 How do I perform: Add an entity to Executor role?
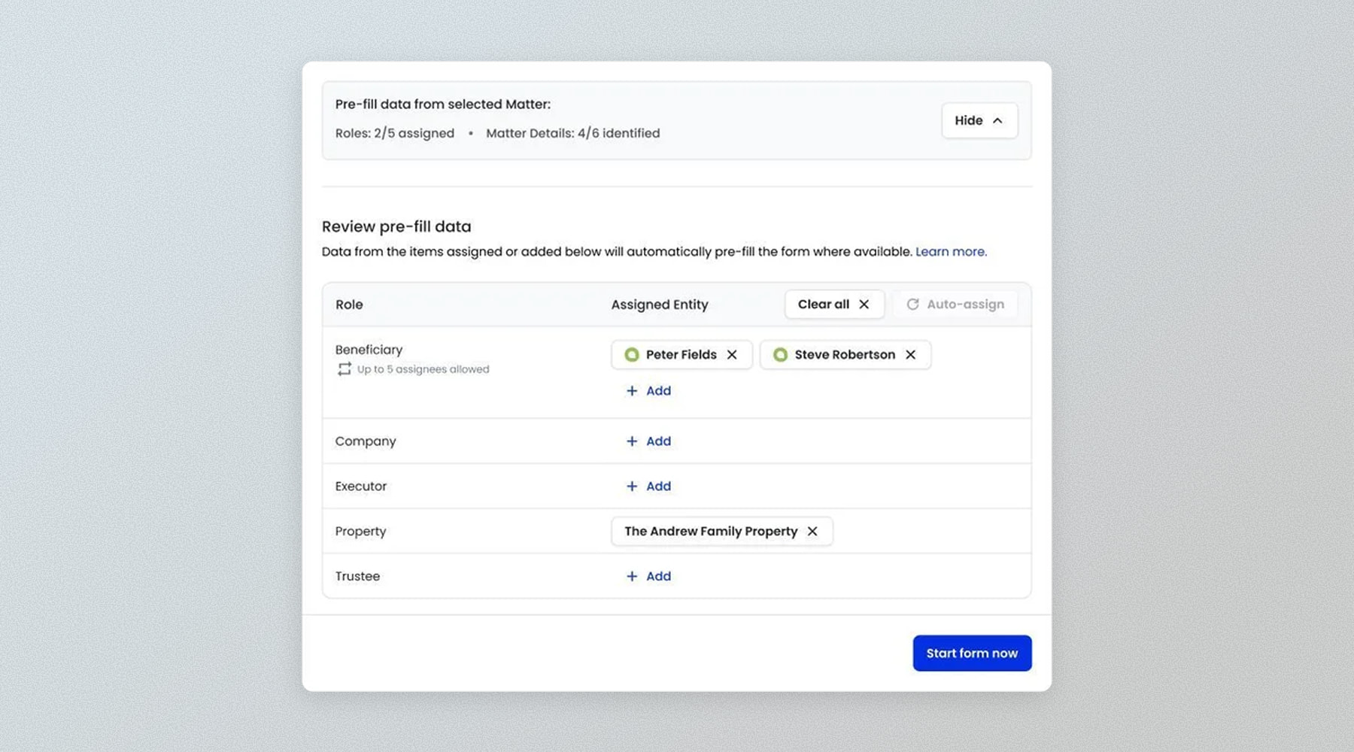click(648, 487)
